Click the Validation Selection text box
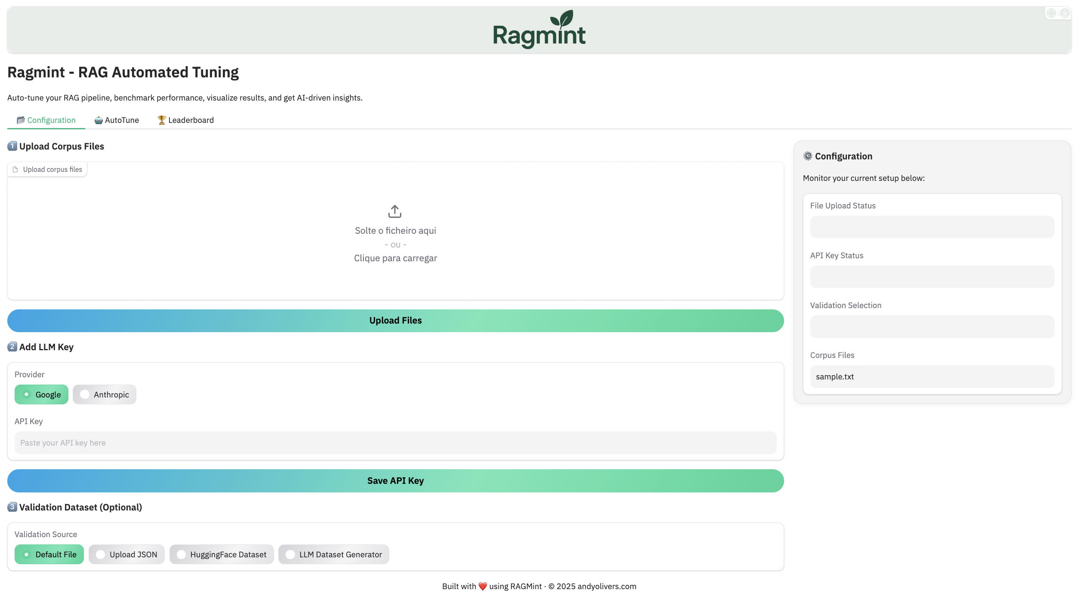The height and width of the screenshot is (599, 1077). (932, 327)
